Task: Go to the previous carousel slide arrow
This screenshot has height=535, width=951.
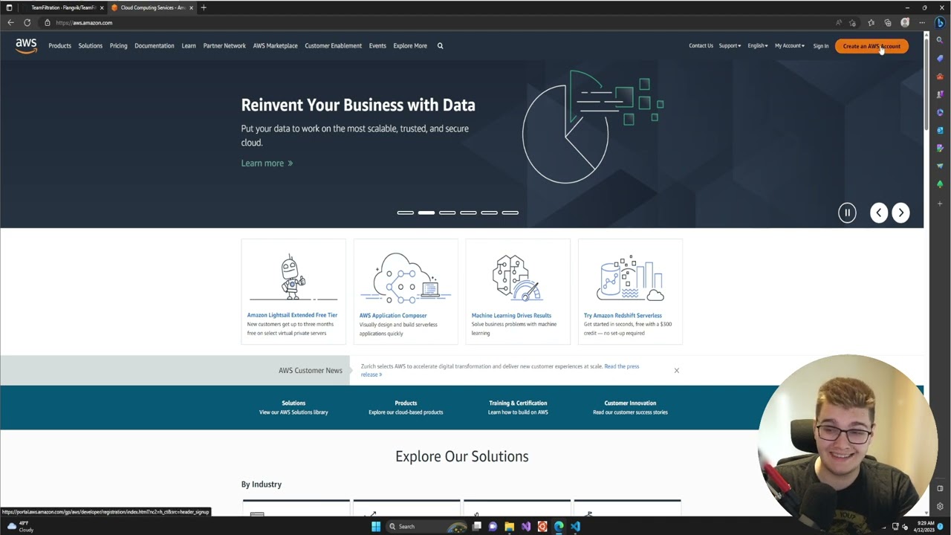Action: (879, 213)
